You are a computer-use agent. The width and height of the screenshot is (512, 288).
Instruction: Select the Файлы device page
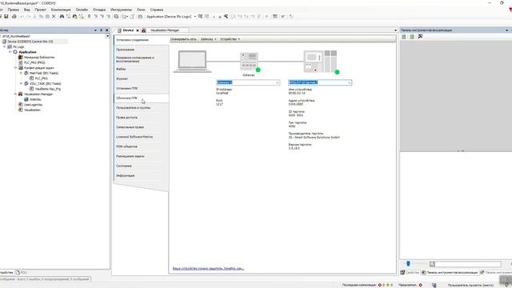point(141,70)
